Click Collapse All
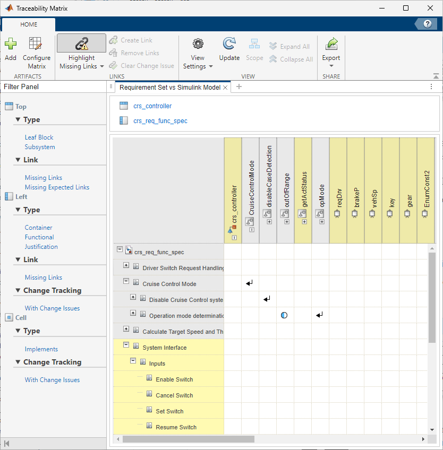This screenshot has width=443, height=450. (291, 59)
